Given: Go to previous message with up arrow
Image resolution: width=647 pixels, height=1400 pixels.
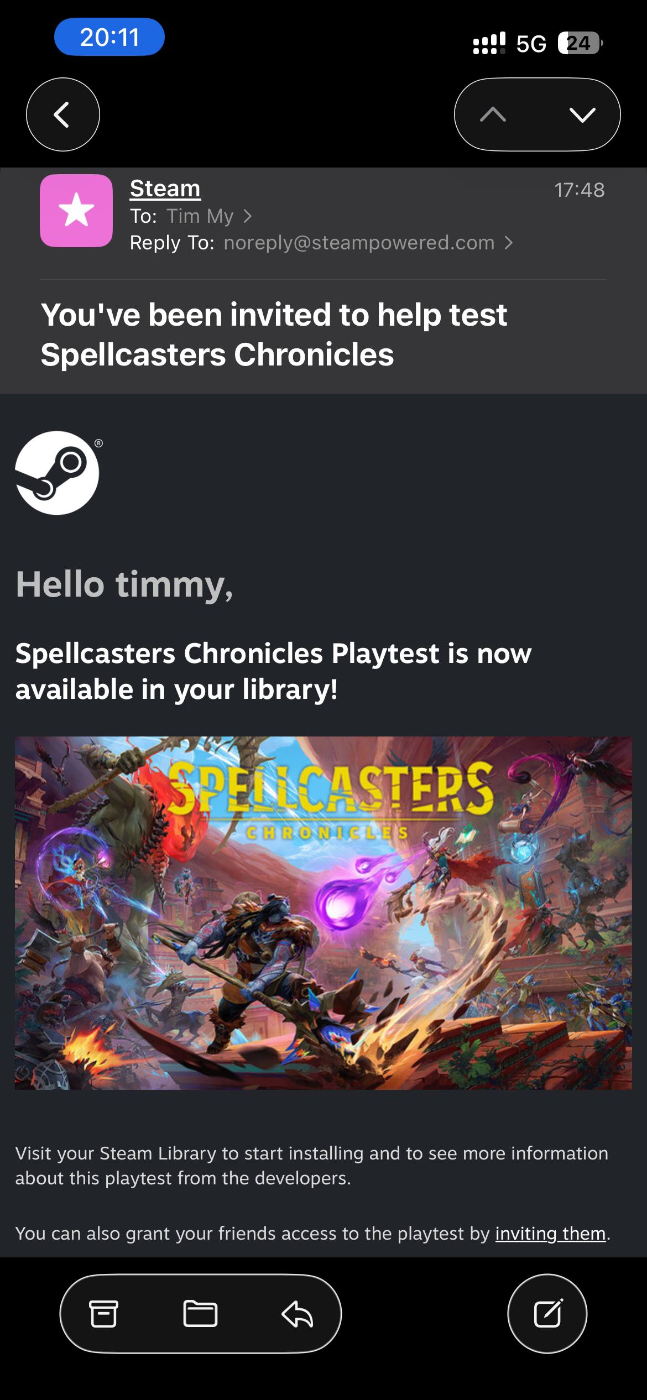Looking at the screenshot, I should (x=493, y=114).
